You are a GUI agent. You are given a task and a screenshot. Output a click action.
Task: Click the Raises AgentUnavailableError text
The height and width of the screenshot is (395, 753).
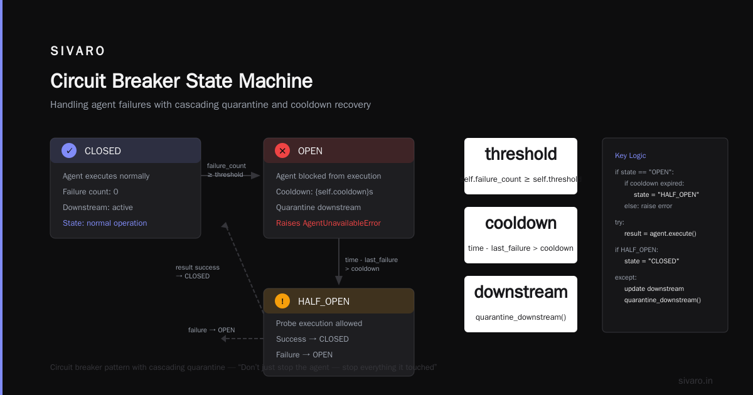tap(328, 223)
